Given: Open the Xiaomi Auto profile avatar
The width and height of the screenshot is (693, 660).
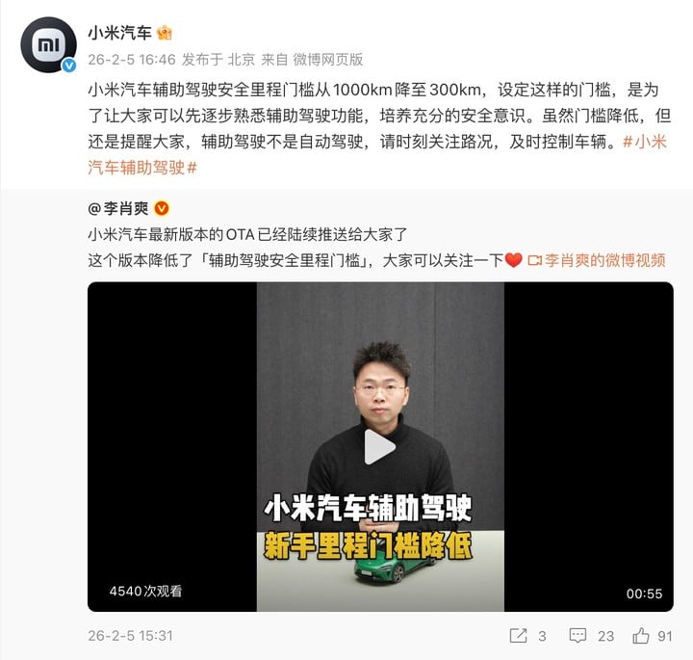Looking at the screenshot, I should point(48,44).
